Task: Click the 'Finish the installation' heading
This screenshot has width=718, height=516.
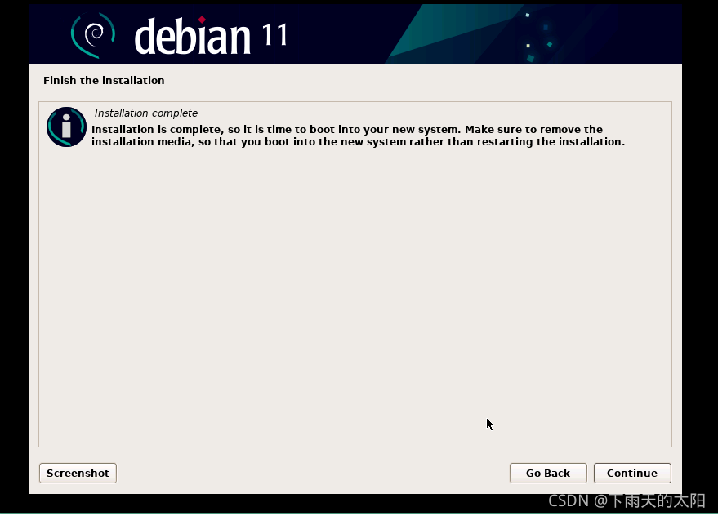Action: tap(104, 80)
